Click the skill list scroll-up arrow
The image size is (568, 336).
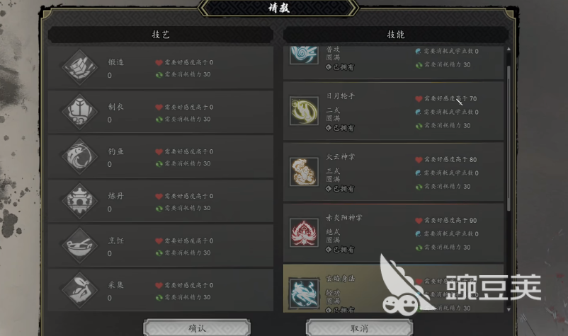[x=509, y=49]
